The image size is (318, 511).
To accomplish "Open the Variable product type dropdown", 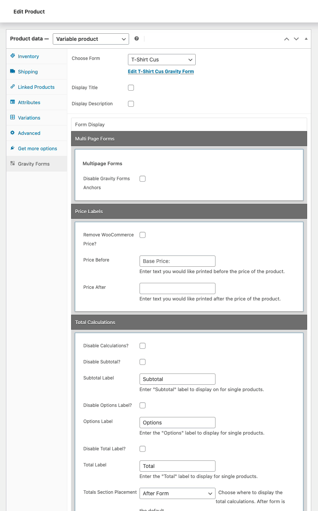I will click(x=91, y=39).
